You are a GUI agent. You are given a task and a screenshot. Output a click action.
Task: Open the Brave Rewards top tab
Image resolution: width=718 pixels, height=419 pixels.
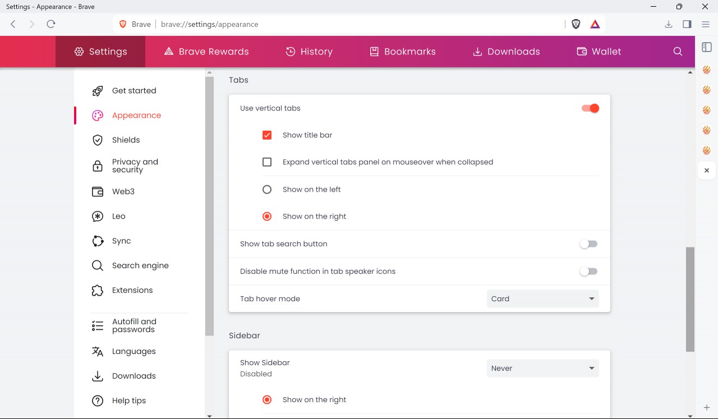coord(206,52)
